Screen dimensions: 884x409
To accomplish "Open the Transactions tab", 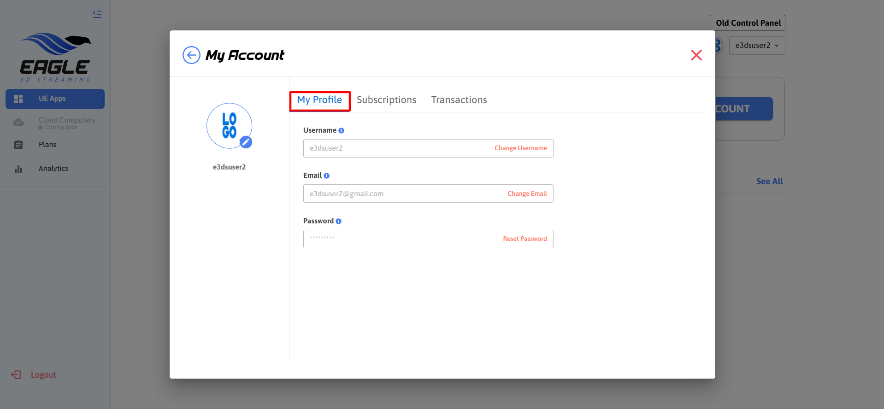I will pyautogui.click(x=459, y=100).
